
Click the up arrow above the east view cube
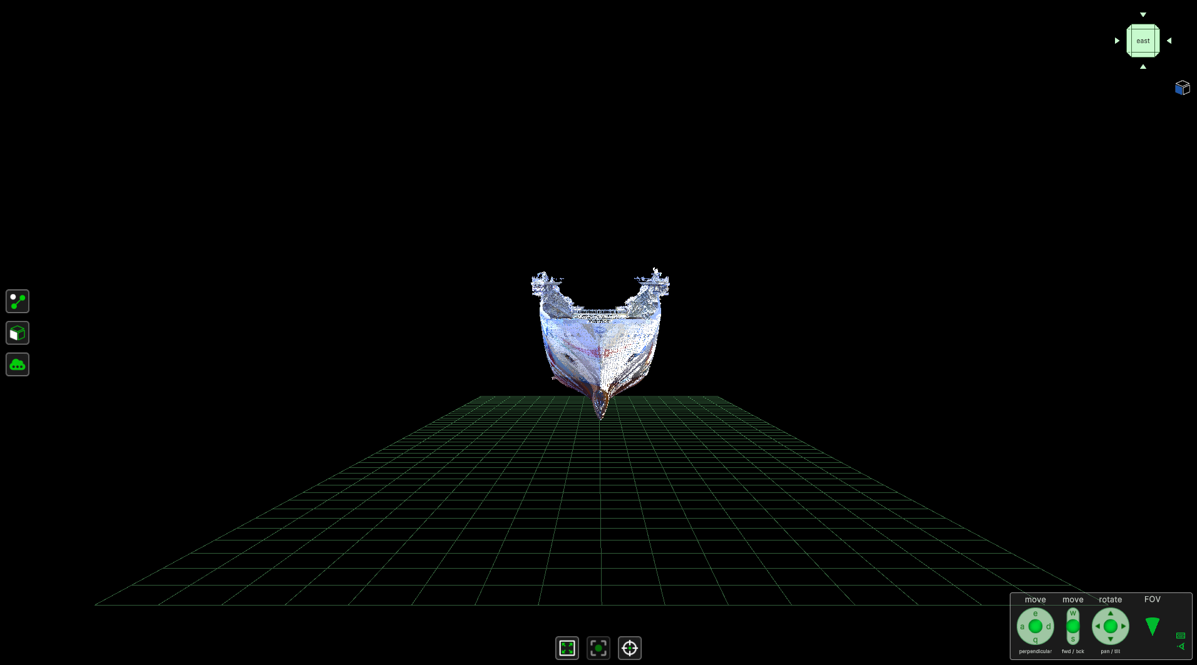coord(1143,14)
